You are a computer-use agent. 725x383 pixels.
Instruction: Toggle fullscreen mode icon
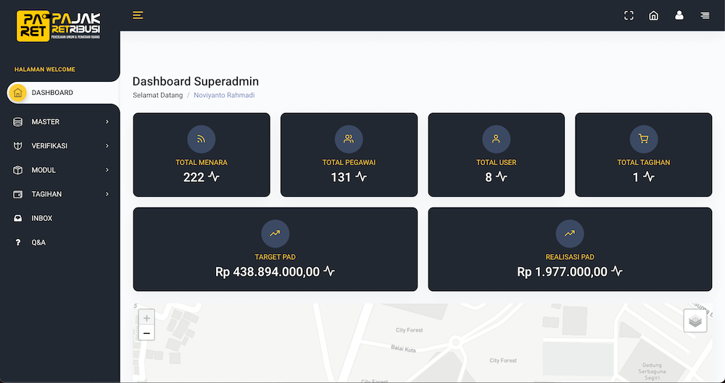click(x=629, y=15)
